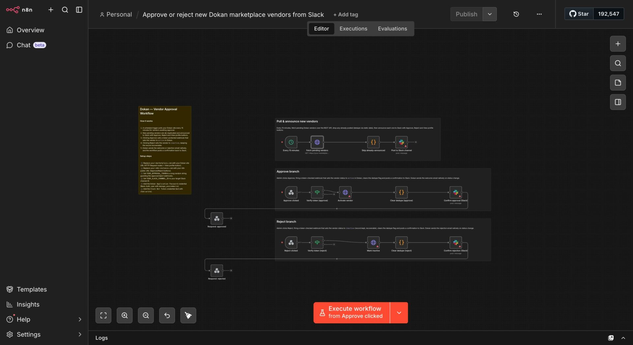Select the Activate vendor node

345,192
